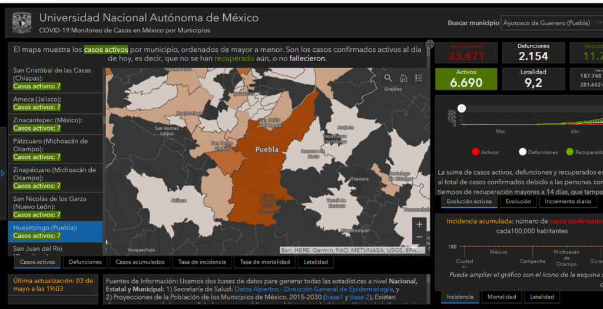The height and width of the screenshot is (309, 603).
Task: Open the Incremento diario chart tab
Action: 568,201
